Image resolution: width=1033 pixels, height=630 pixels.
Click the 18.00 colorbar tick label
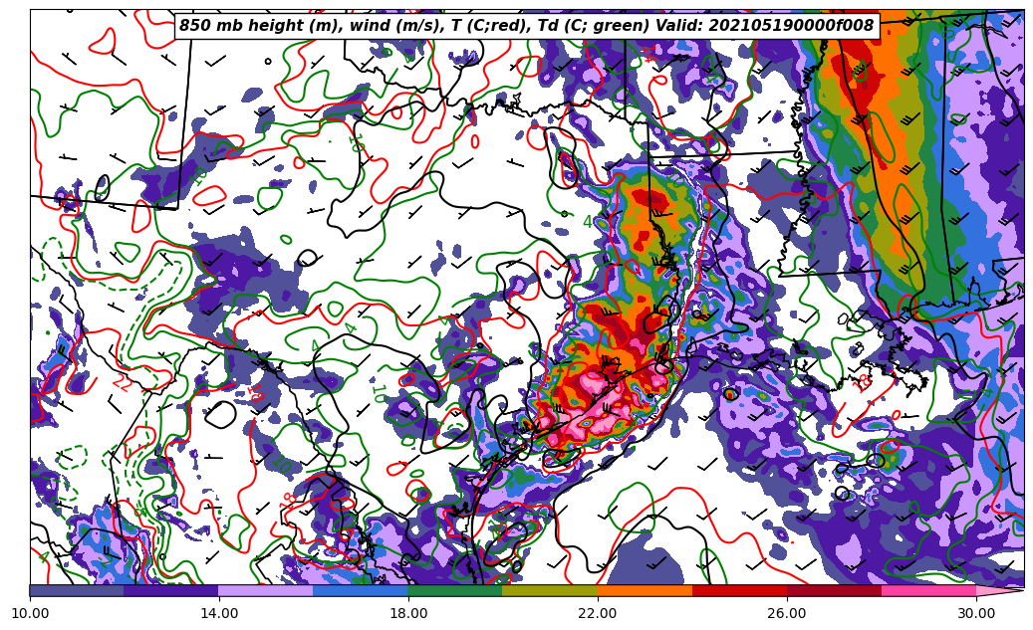click(x=408, y=613)
